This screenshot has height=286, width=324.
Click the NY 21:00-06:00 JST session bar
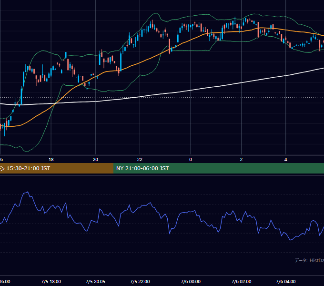tap(219, 168)
